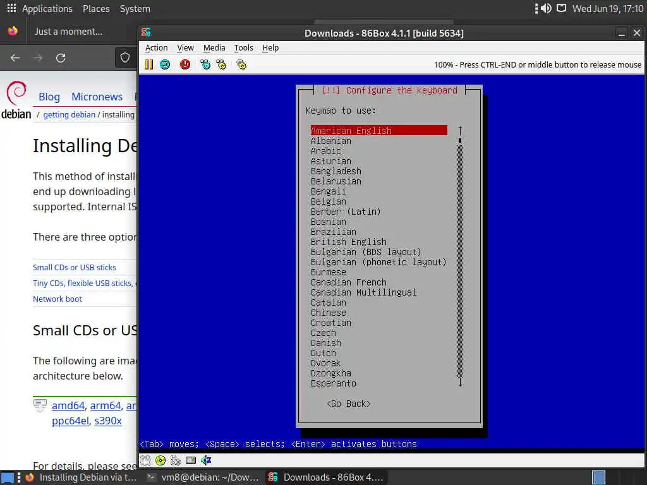This screenshot has width=647, height=485.
Task: Switch to 'Installing Debian via t...' taskbar item
Action: [x=80, y=477]
